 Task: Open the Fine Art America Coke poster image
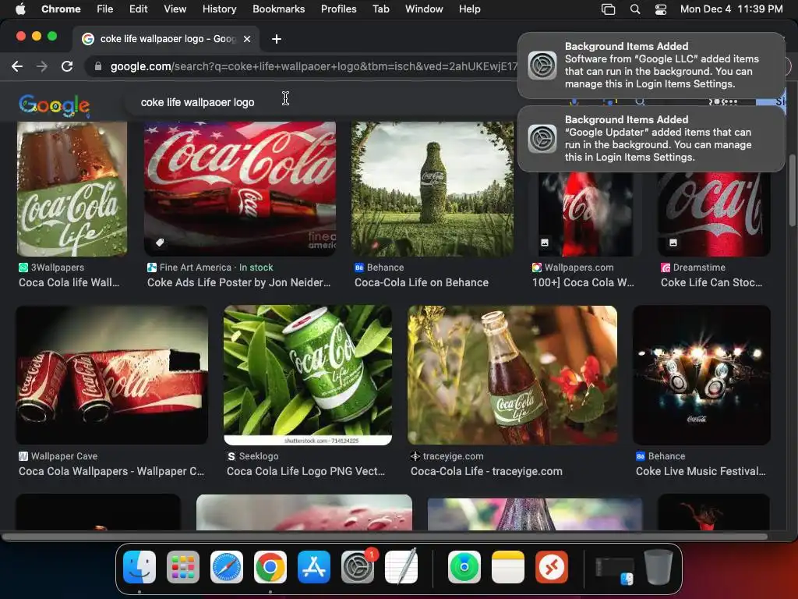[x=240, y=189]
